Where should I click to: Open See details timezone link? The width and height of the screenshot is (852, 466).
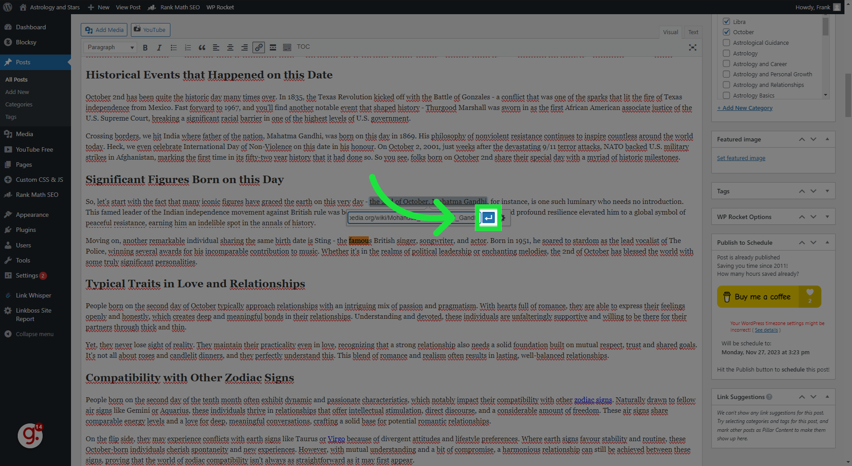766,330
